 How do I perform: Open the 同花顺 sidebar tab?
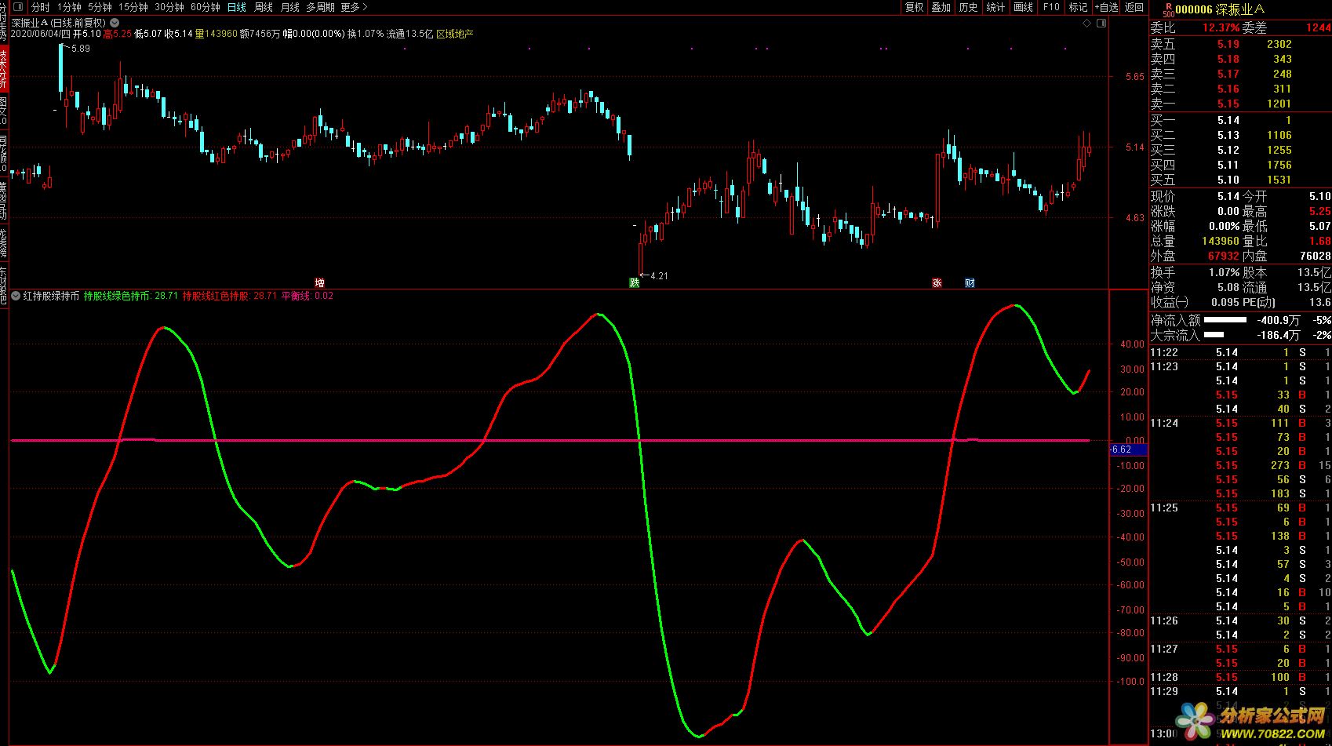[4, 154]
